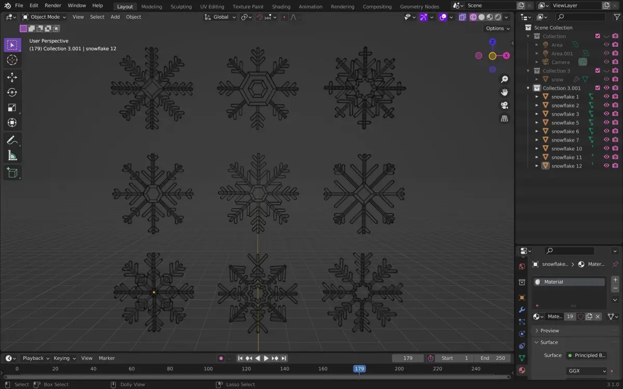623x389 pixels.
Task: Toggle show overlays button
Action: click(443, 17)
